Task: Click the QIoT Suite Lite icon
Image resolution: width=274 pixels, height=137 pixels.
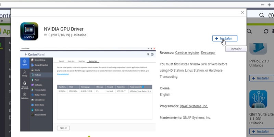Action: 258,99
